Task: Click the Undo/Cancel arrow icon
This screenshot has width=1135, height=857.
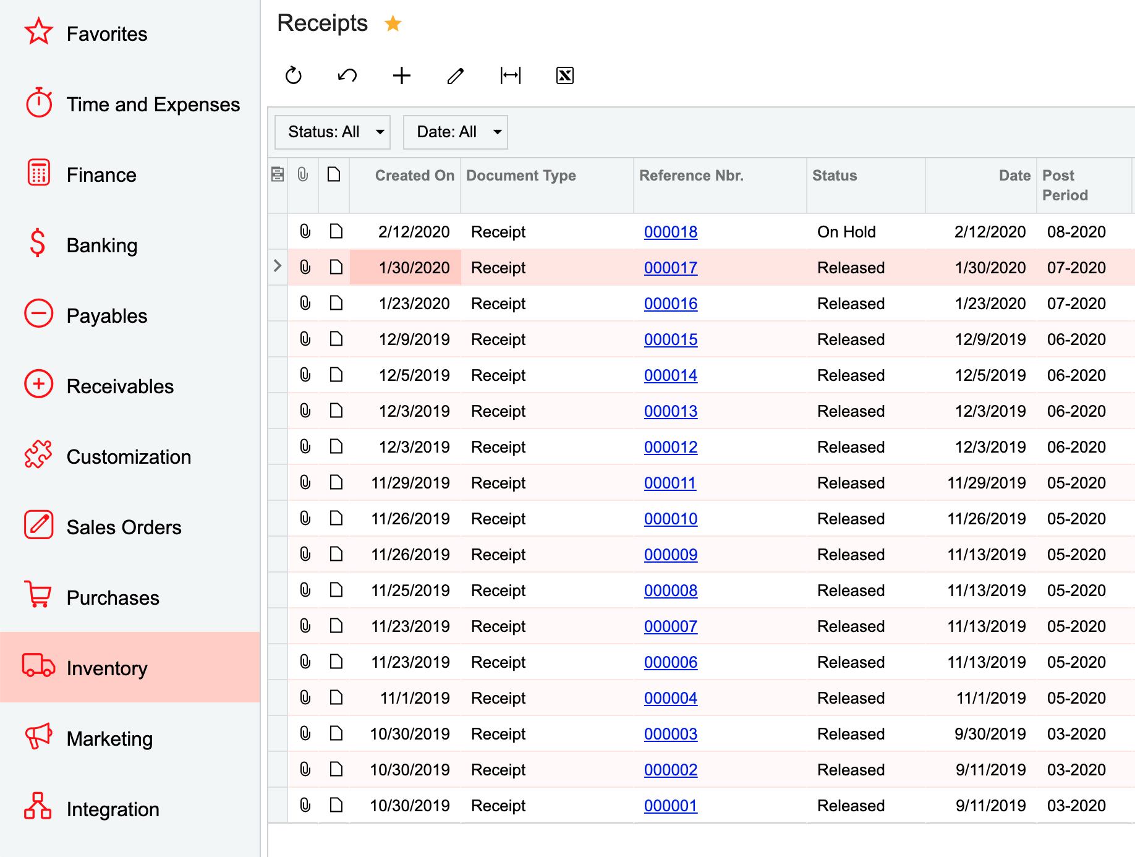Action: tap(347, 75)
